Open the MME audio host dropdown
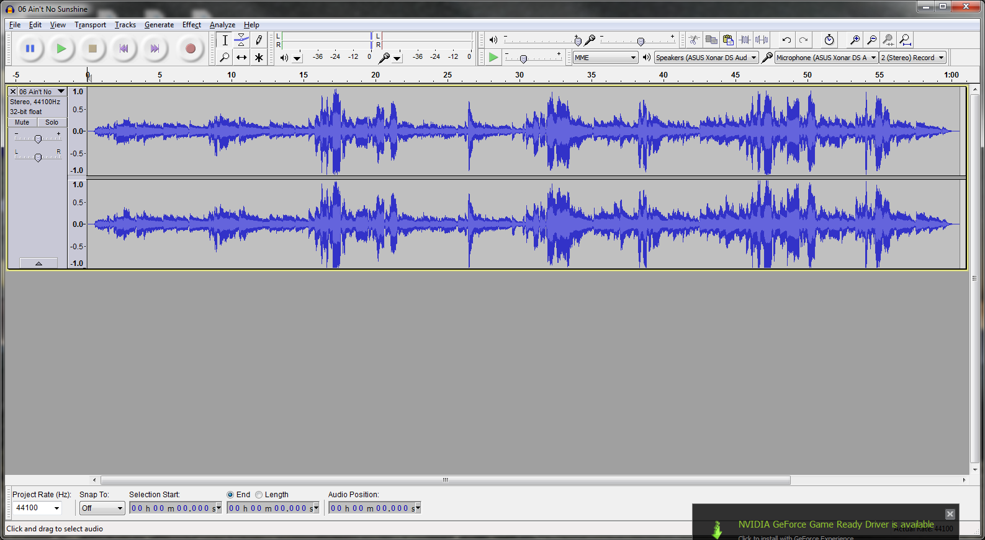Screen dimensions: 985x540 (606, 58)
